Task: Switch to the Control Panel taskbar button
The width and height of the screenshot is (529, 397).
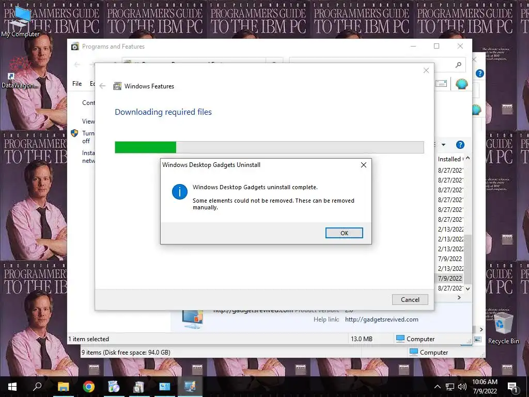Action: [x=165, y=387]
